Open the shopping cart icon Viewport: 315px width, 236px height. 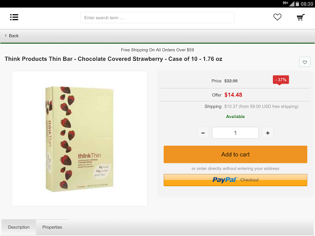point(301,17)
